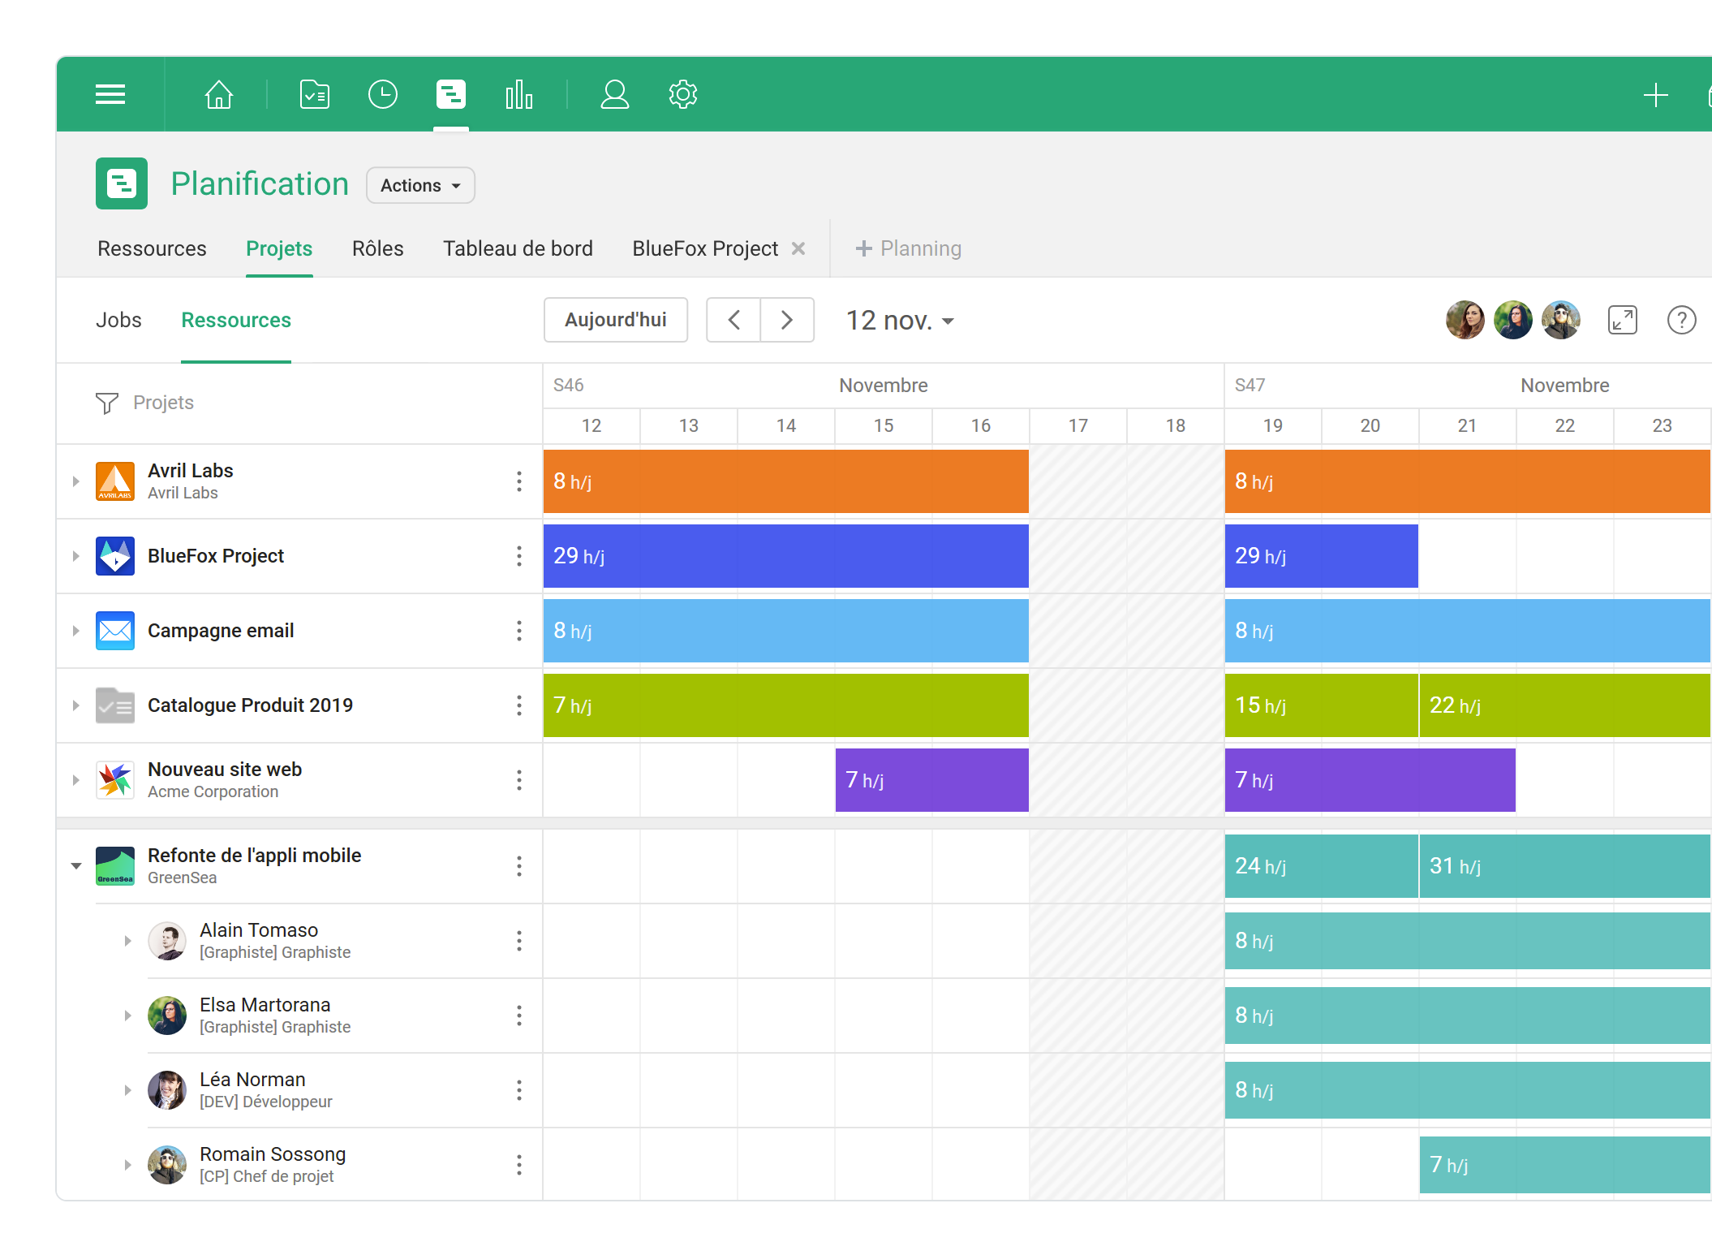The image size is (1712, 1255).
Task: Expand Léa Norman's resource row
Action: coord(127,1090)
